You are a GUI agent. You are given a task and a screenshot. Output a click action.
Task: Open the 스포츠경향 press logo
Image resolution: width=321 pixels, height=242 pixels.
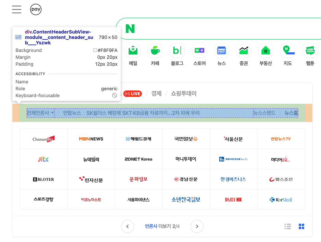[x=44, y=199]
